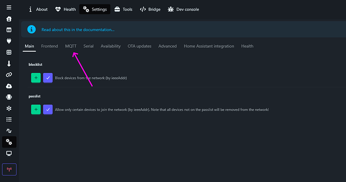Click the red antenna permit join button
This screenshot has width=346, height=182.
click(9, 169)
